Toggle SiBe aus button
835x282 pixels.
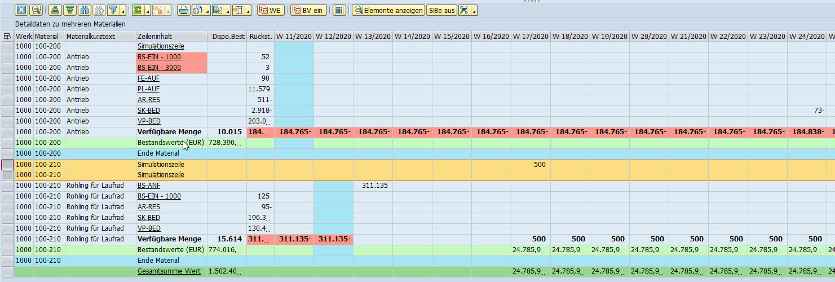[x=441, y=10]
